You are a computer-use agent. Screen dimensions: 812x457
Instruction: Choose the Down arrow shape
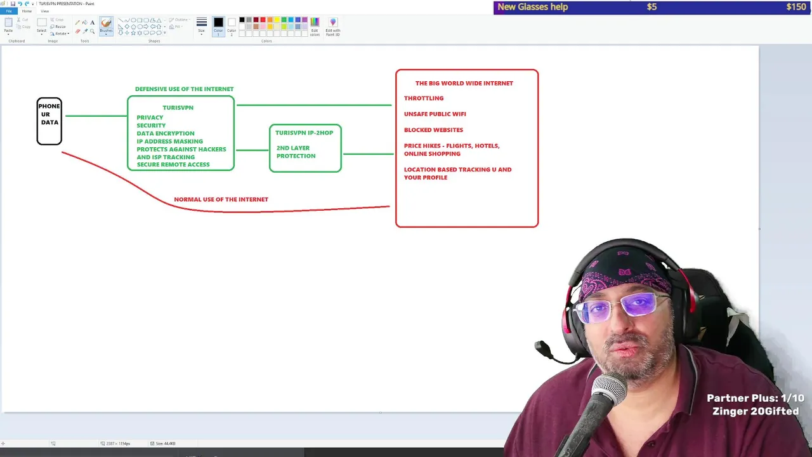pos(121,33)
